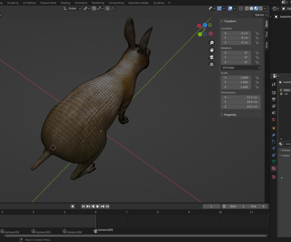Click the viewport zoom magnifier icon
This screenshot has height=242, width=291.
211,43
